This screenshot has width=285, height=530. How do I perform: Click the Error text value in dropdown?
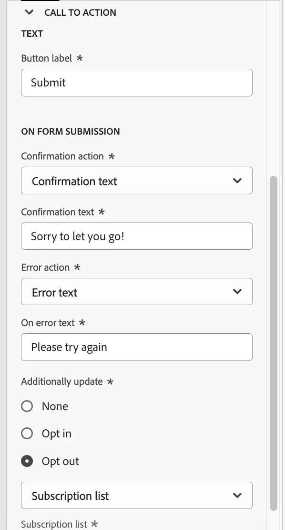pos(54,292)
